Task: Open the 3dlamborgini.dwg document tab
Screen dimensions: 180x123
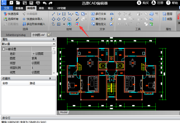Action: tap(15, 35)
